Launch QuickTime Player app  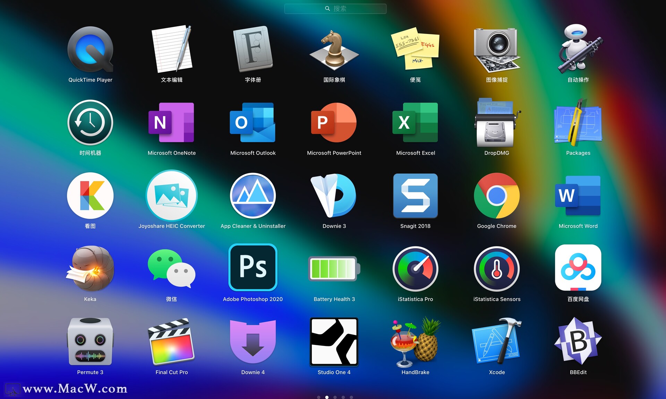[x=90, y=50]
